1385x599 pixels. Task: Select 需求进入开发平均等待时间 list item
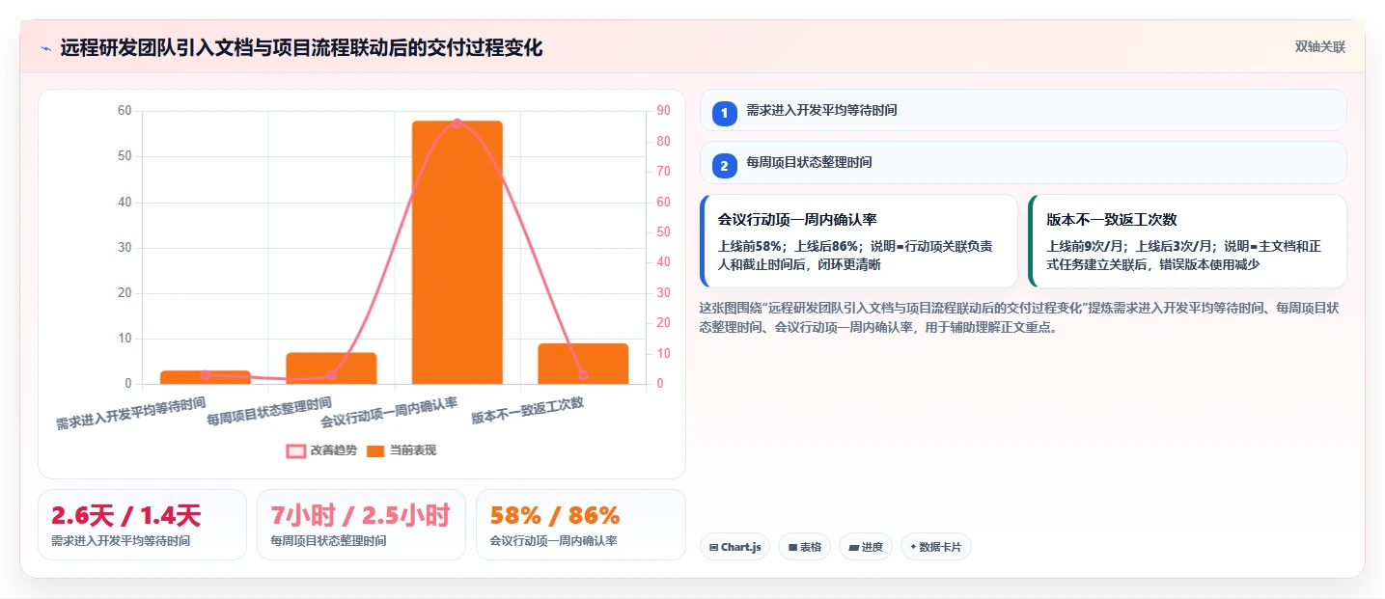pyautogui.click(x=1023, y=110)
